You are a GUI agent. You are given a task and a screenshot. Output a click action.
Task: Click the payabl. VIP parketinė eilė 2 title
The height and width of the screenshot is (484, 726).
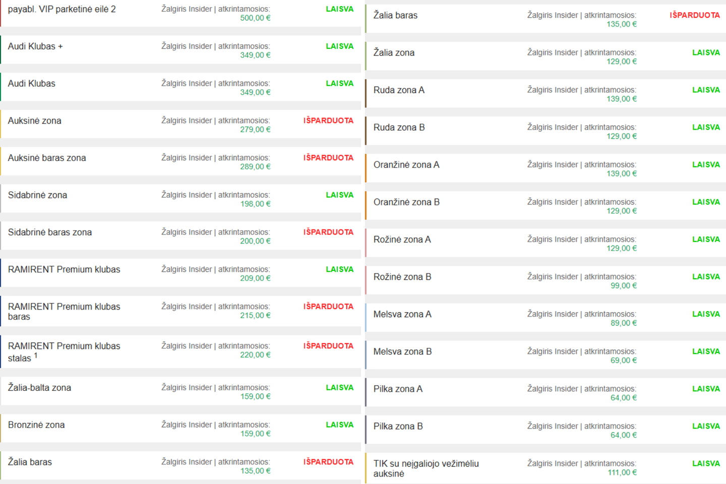62,9
